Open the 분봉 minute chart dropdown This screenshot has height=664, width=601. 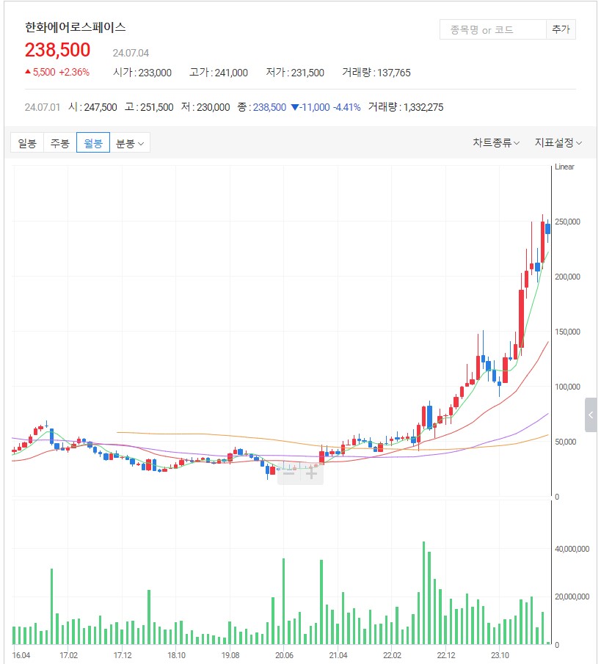(130, 143)
